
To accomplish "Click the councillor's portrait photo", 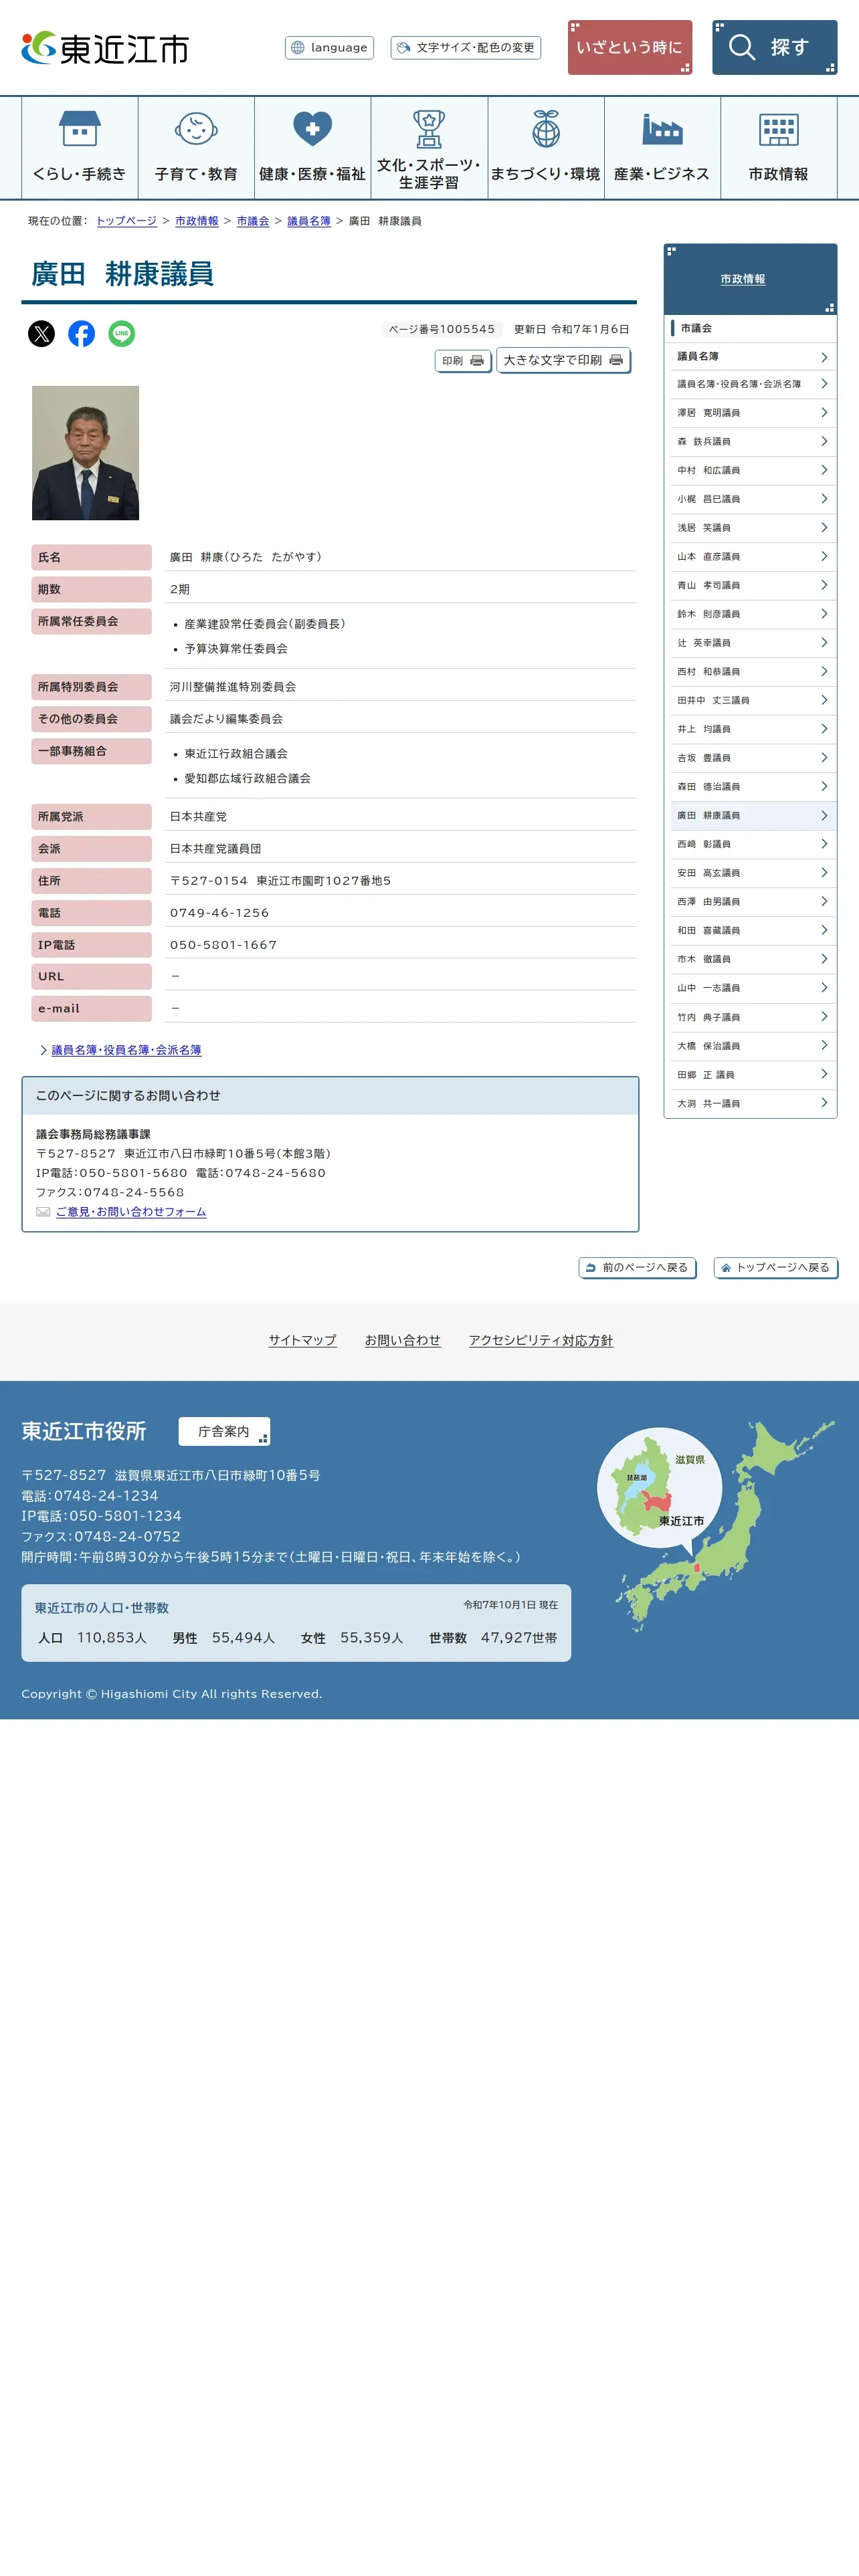I will pos(86,453).
